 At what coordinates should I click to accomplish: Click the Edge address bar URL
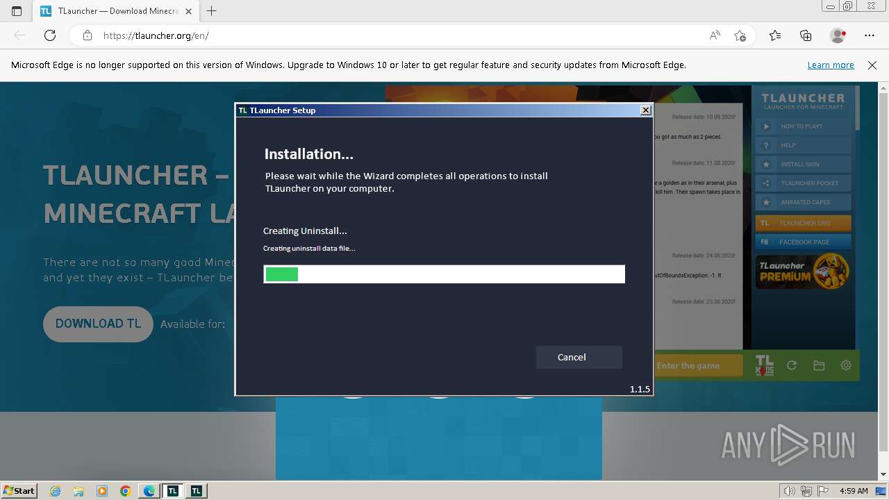pos(156,35)
